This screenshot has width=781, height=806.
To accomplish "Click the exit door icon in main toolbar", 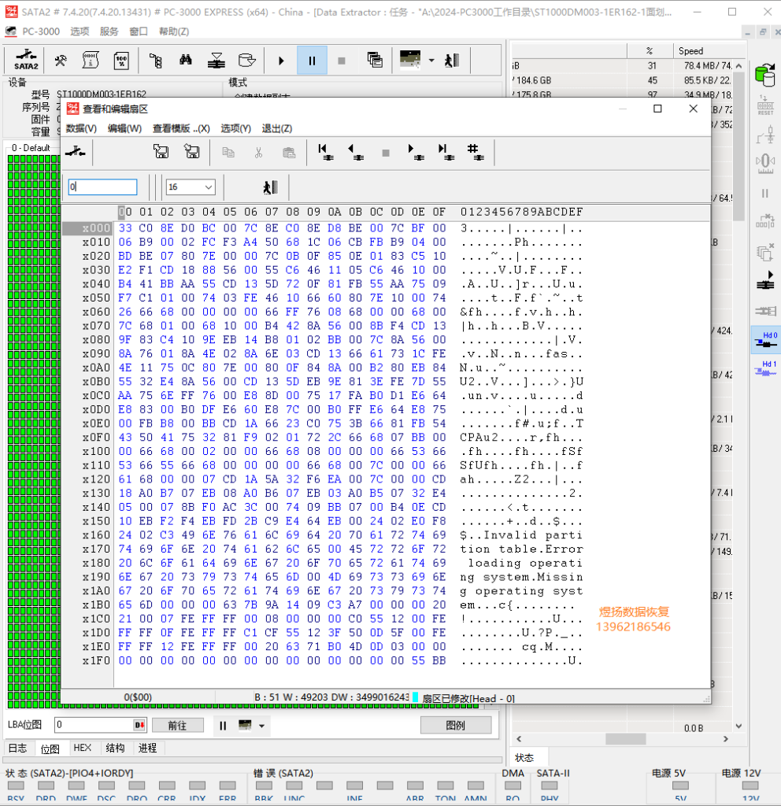I will (x=451, y=61).
